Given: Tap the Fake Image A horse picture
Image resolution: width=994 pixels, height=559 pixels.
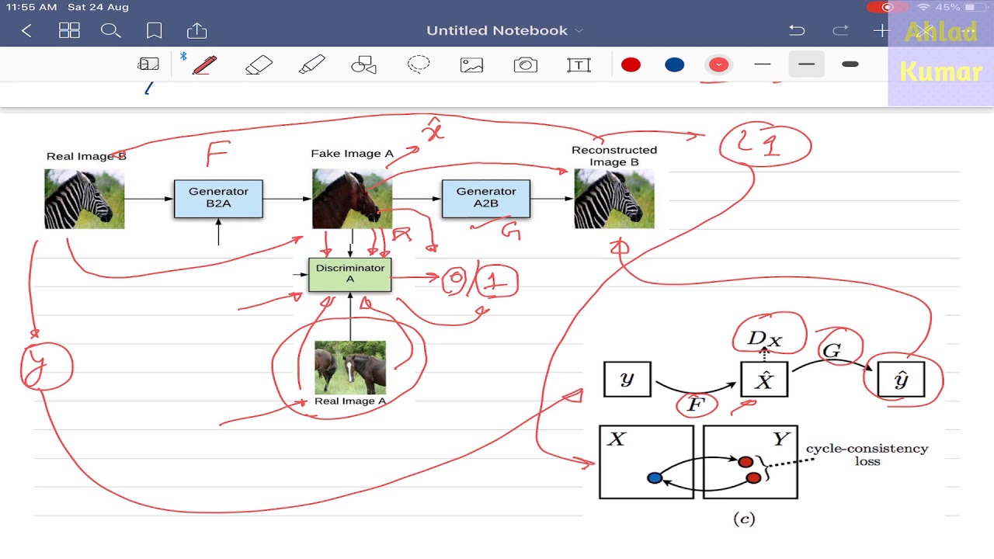Looking at the screenshot, I should click(x=352, y=199).
